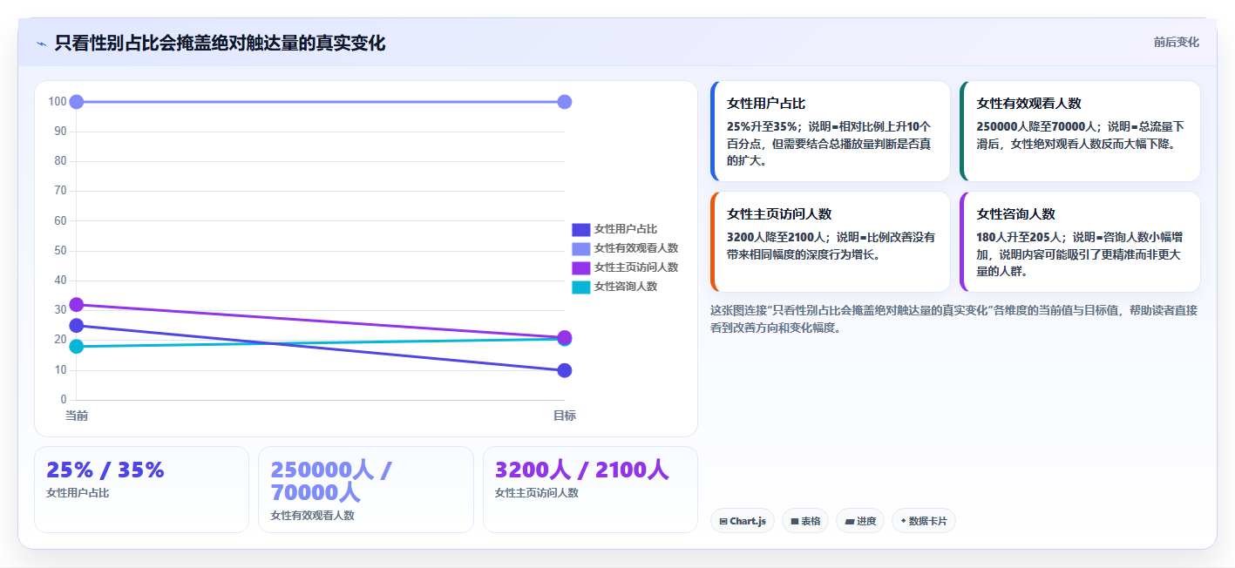Viewport: 1235px width, 568px height.
Task: Click legend label 女性主页访问人数
Action: [x=635, y=268]
